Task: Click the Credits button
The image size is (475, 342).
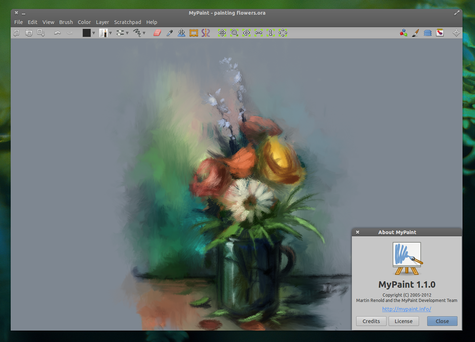Action: pos(371,321)
